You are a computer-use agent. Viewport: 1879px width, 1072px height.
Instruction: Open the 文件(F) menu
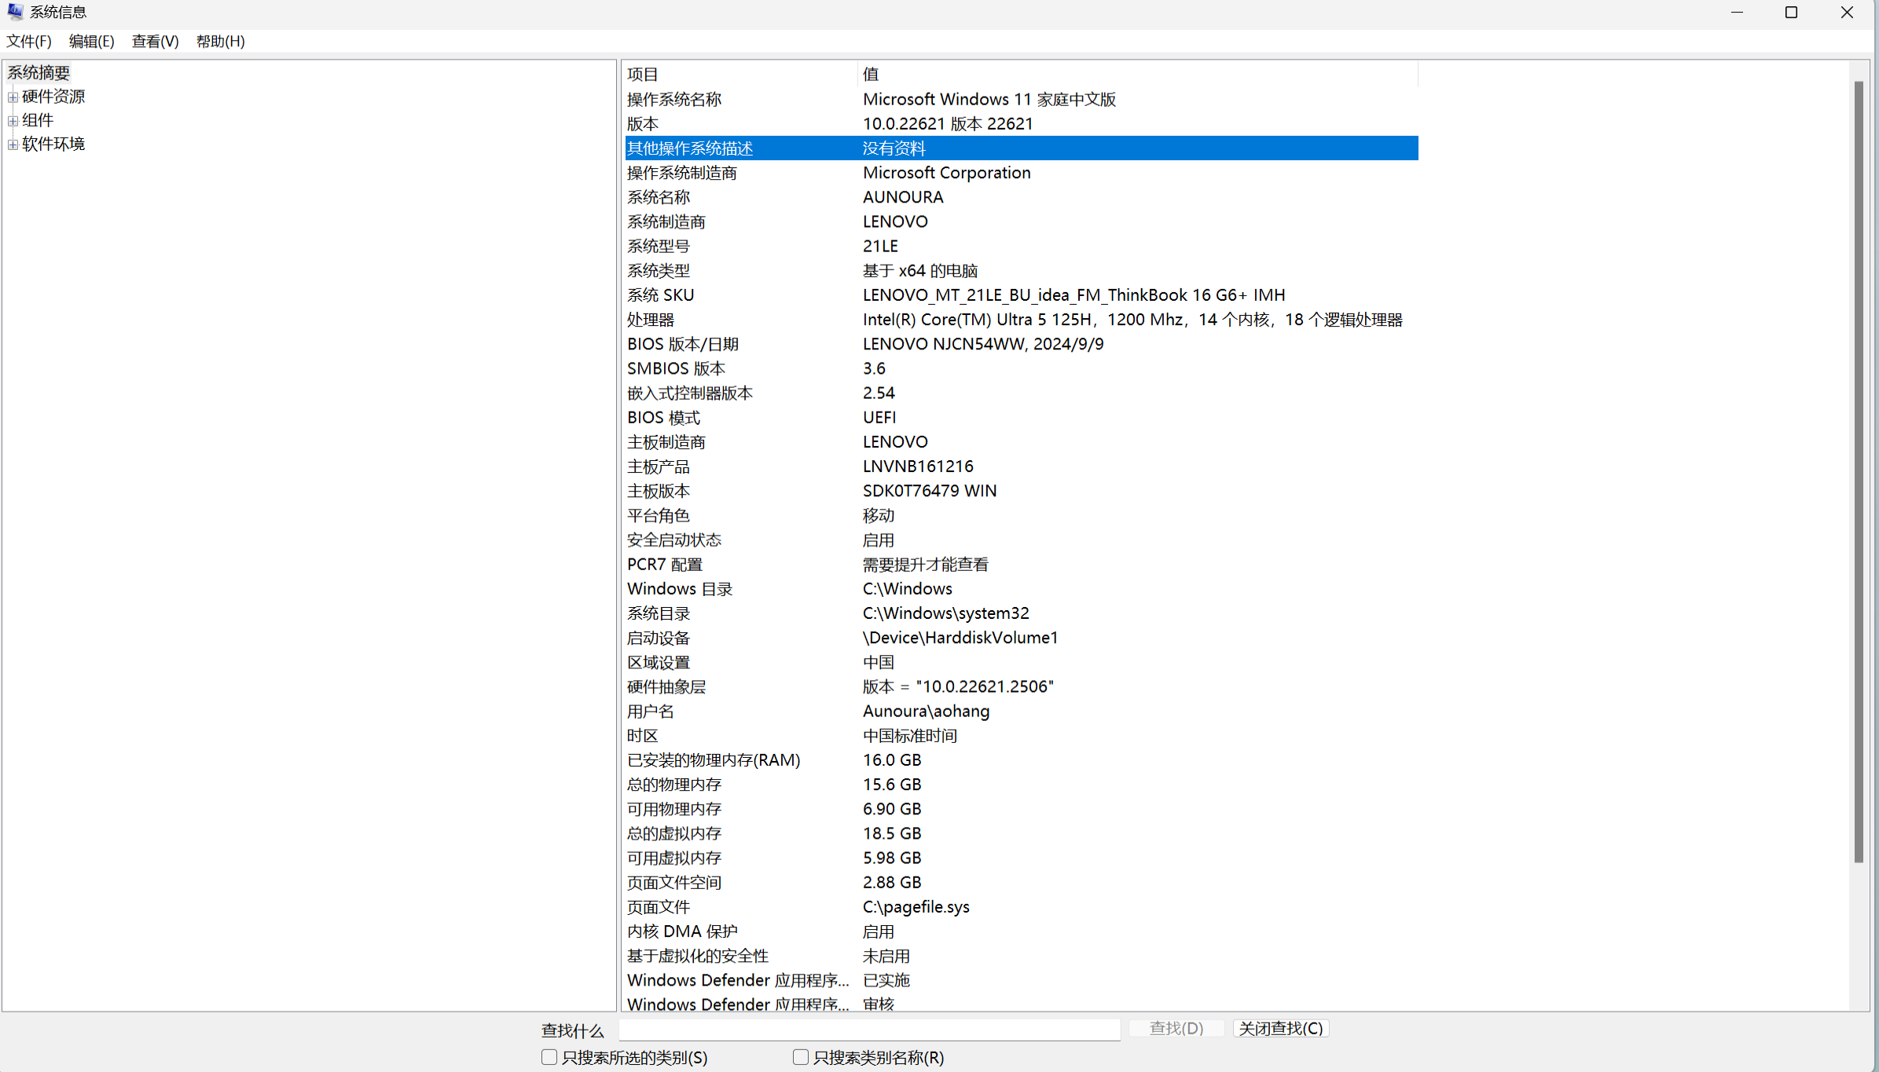pos(29,42)
